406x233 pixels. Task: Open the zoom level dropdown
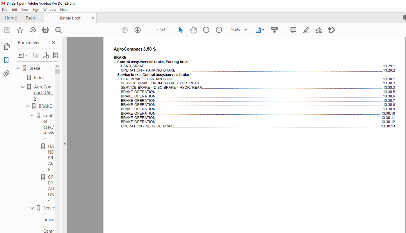245,30
